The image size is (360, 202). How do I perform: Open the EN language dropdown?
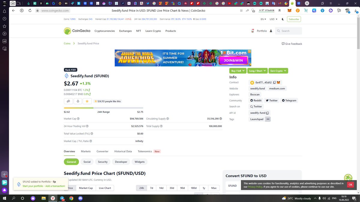(x=263, y=19)
